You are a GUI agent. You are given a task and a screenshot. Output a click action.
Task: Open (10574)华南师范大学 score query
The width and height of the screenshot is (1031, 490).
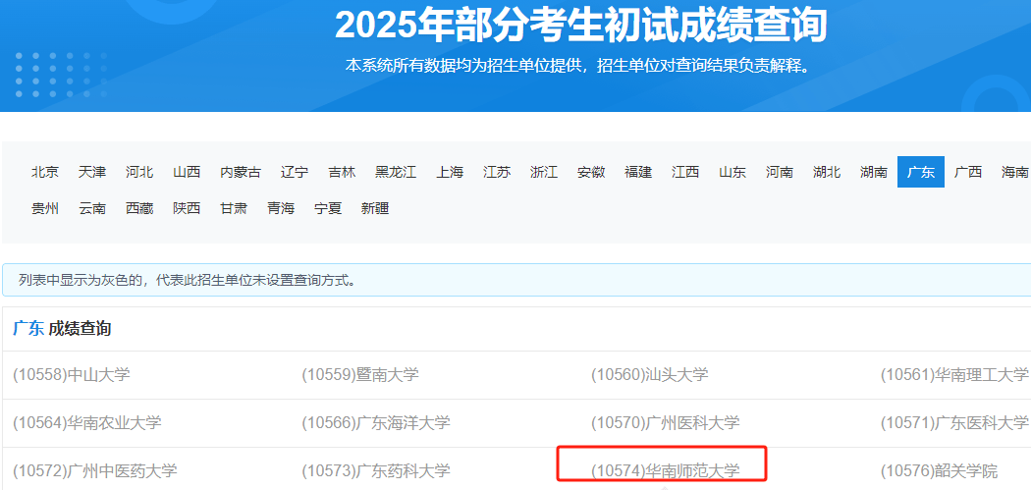point(666,471)
